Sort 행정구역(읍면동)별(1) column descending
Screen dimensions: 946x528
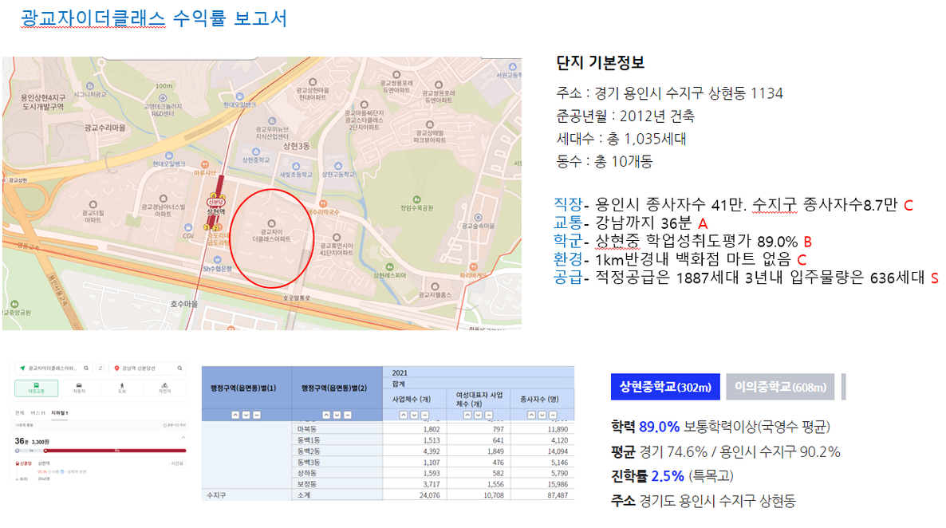246,416
